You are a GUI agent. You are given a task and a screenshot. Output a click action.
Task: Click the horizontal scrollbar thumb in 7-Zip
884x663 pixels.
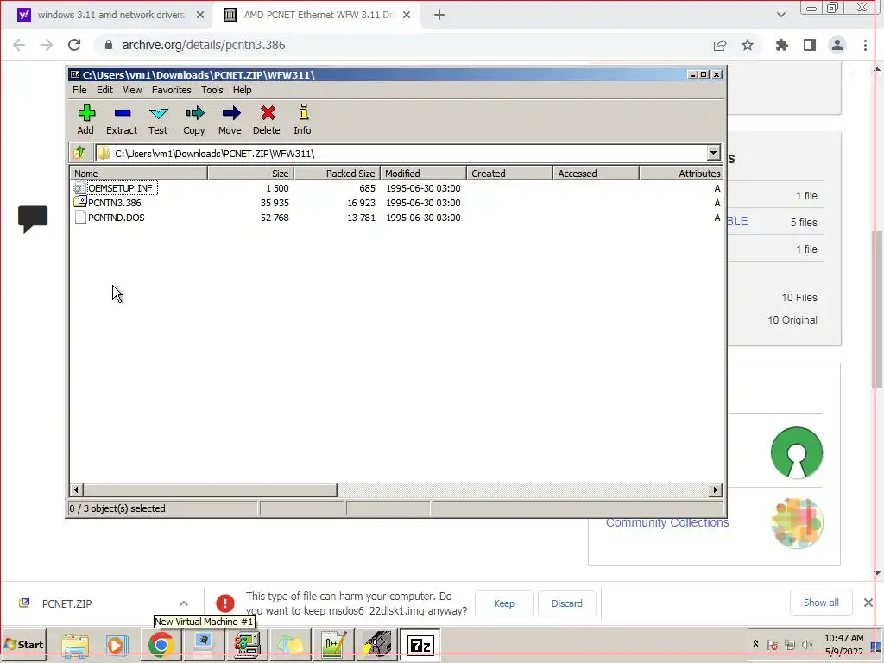[x=210, y=490]
